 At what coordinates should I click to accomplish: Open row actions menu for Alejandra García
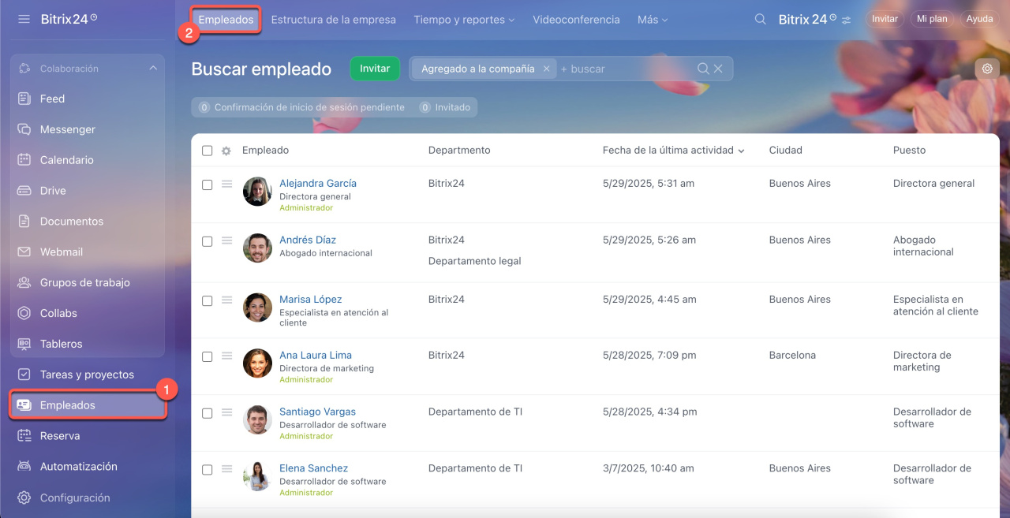pyautogui.click(x=227, y=184)
